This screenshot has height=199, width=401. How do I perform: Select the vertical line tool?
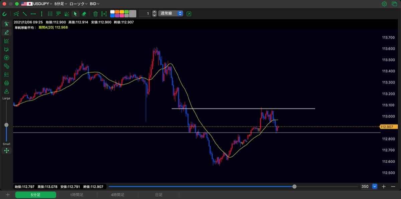click(x=41, y=14)
